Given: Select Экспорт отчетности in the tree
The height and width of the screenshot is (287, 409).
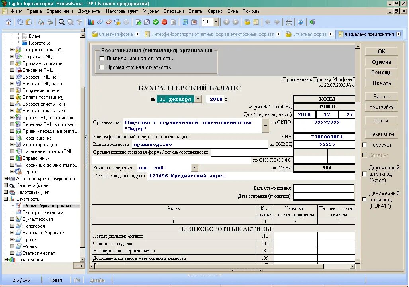Looking at the screenshot, I should click(43, 212).
